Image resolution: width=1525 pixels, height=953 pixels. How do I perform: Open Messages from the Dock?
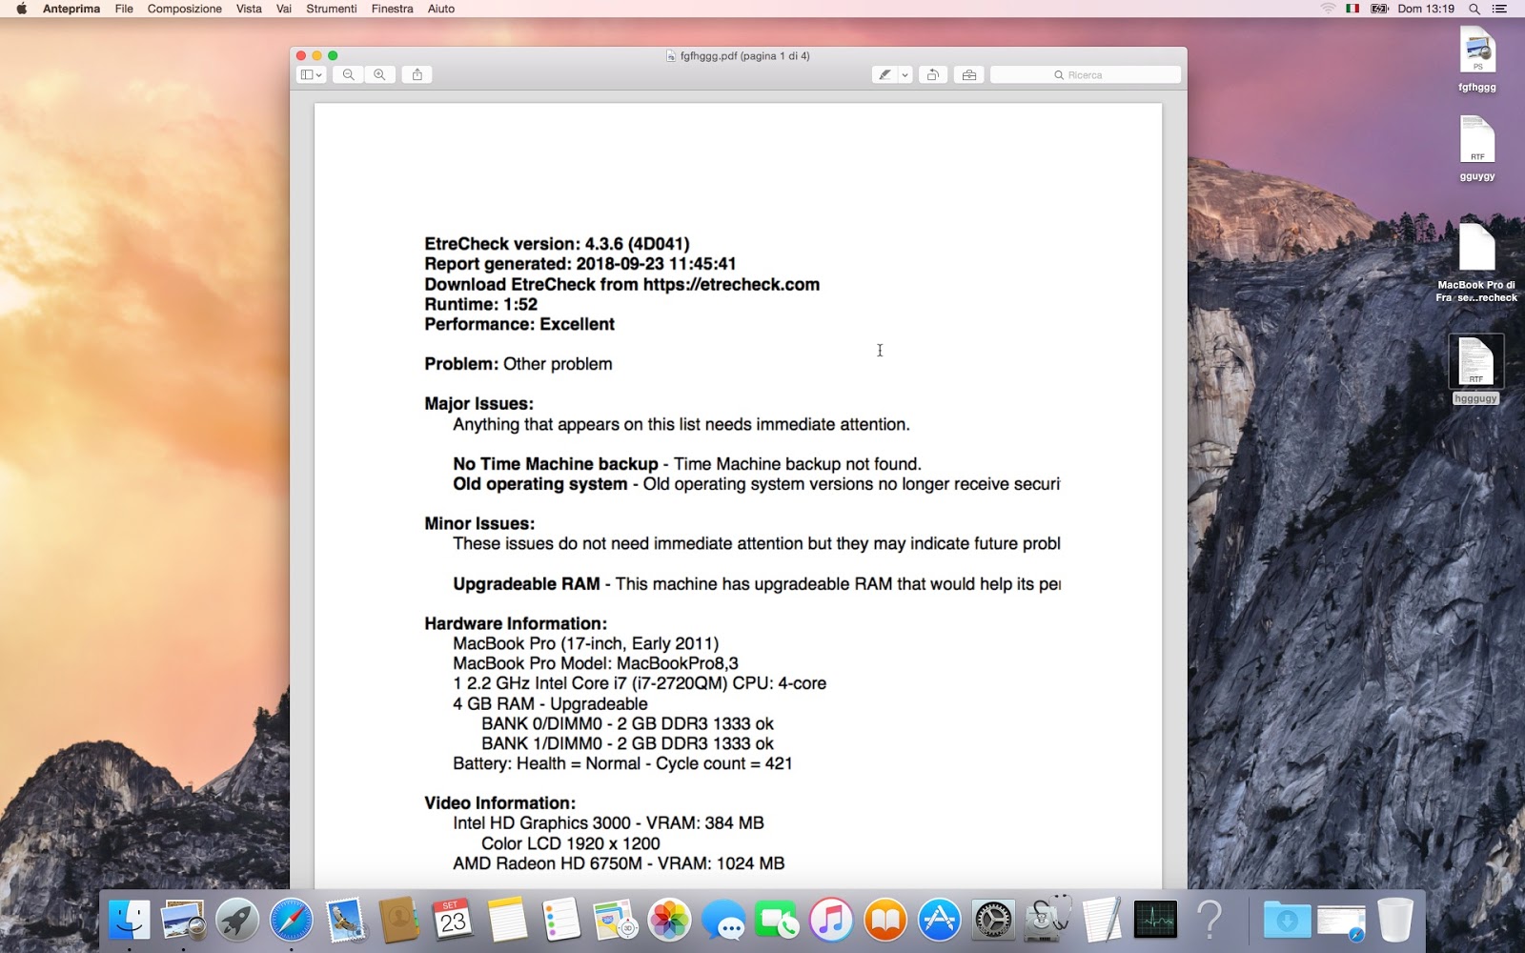click(723, 921)
